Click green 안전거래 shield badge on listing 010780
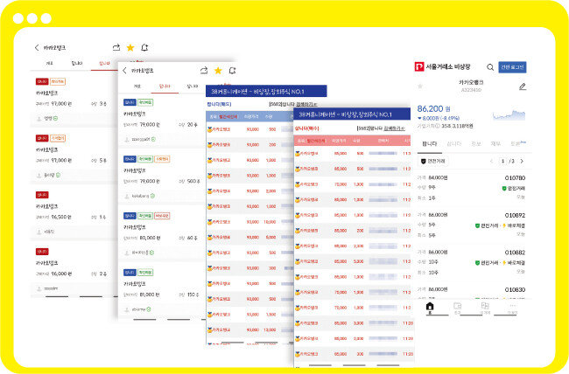The width and height of the screenshot is (569, 374). [513, 189]
